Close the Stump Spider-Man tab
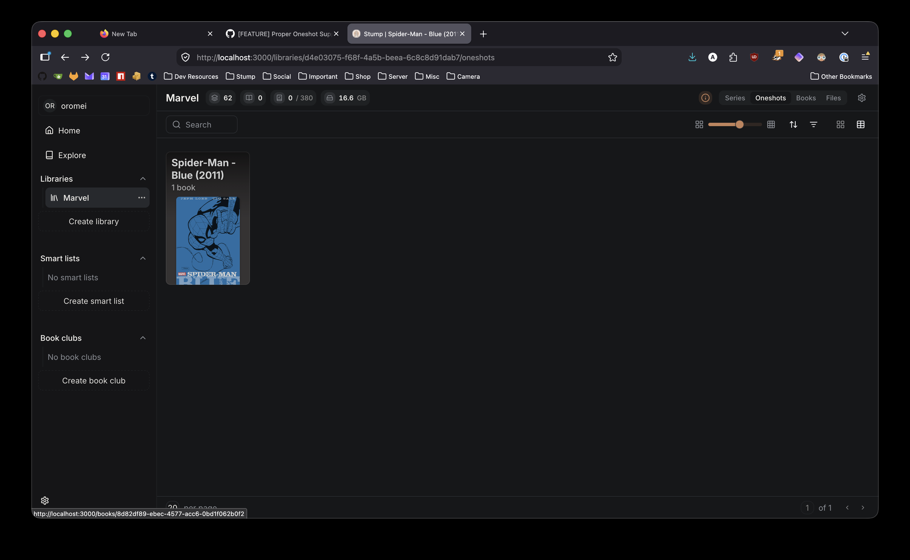The width and height of the screenshot is (910, 560). click(x=462, y=34)
